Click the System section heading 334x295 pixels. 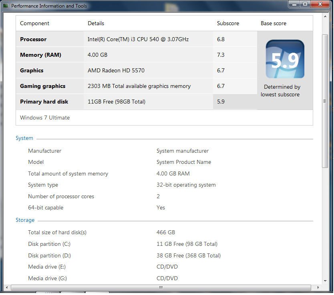click(x=24, y=138)
